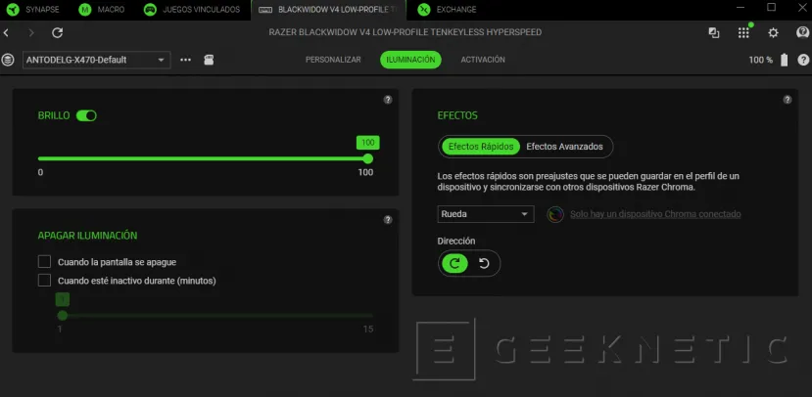Click the back navigation arrow

[x=8, y=32]
